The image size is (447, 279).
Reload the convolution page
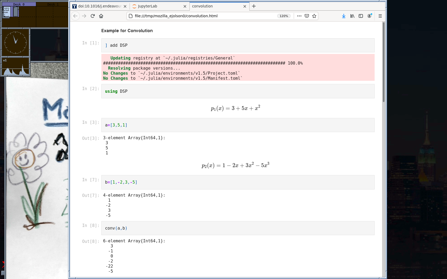93,16
